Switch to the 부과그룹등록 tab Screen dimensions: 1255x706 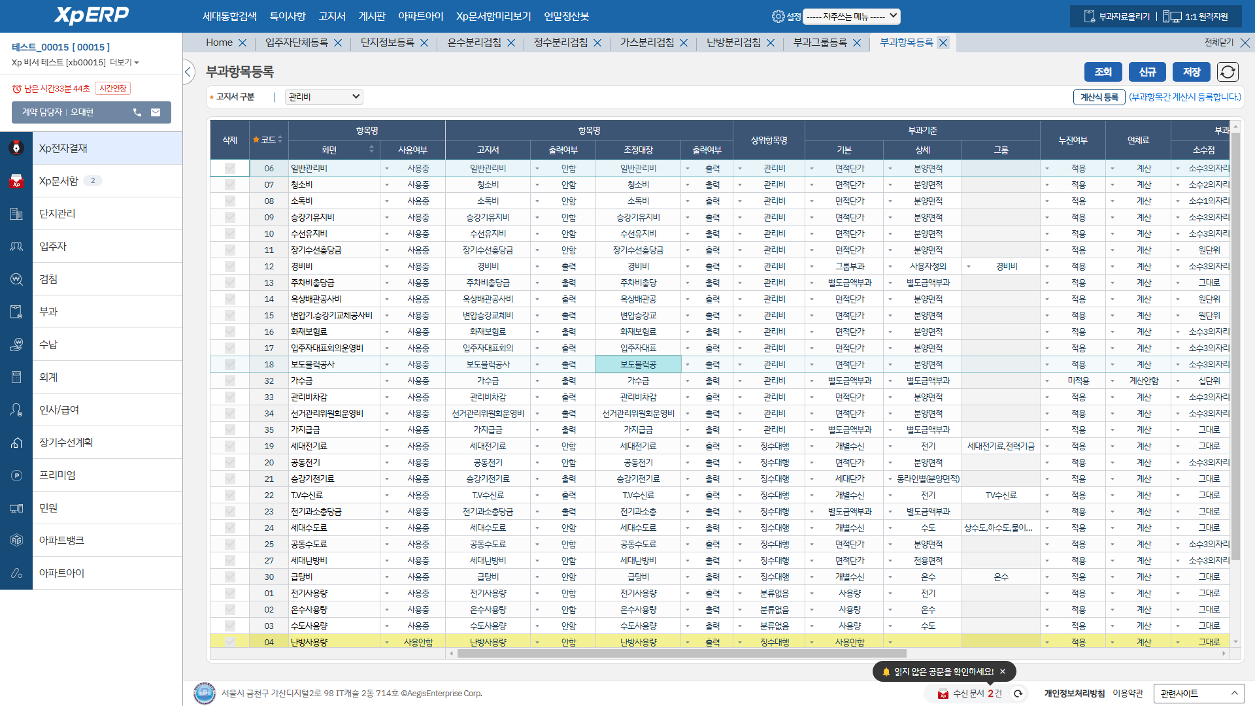[x=820, y=42]
